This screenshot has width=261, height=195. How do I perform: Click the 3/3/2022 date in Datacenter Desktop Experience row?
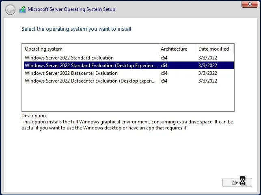pyautogui.click(x=207, y=81)
